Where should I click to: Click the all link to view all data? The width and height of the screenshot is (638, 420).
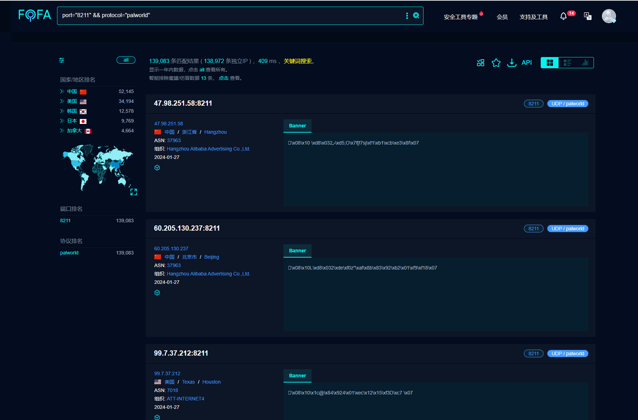coord(202,70)
